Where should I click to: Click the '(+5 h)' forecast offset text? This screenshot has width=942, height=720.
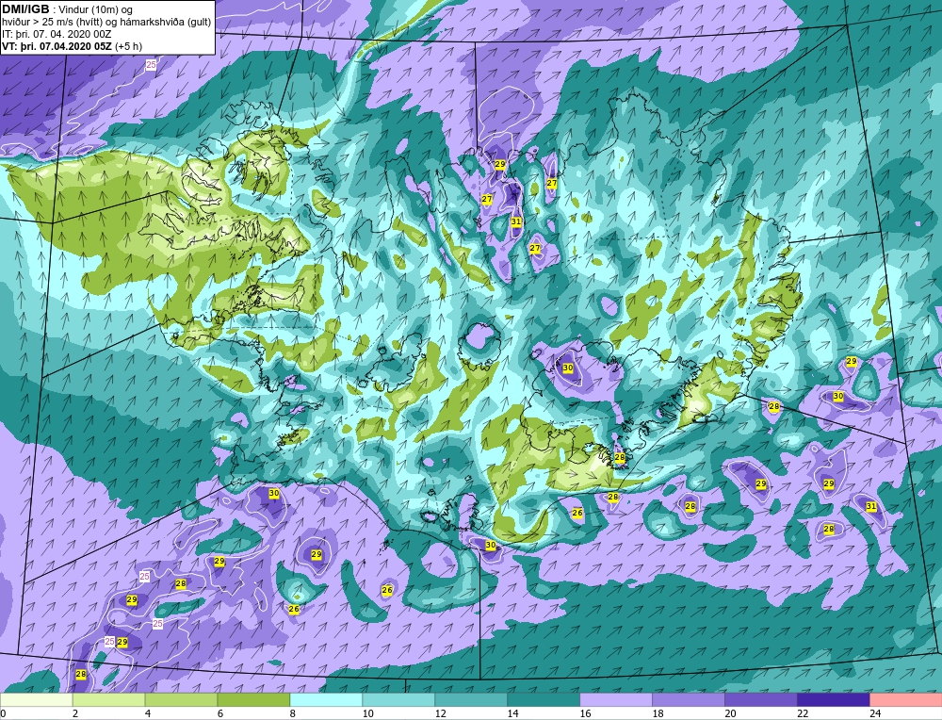pyautogui.click(x=128, y=46)
